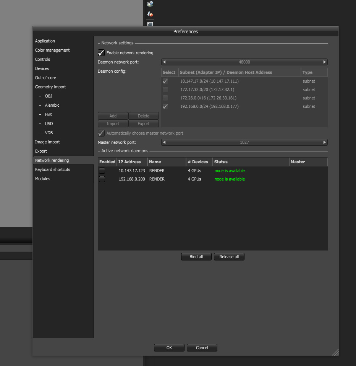Viewport: 356px width, 366px height.
Task: Enable the daemon node 192.168.0.200
Action: [102, 179]
